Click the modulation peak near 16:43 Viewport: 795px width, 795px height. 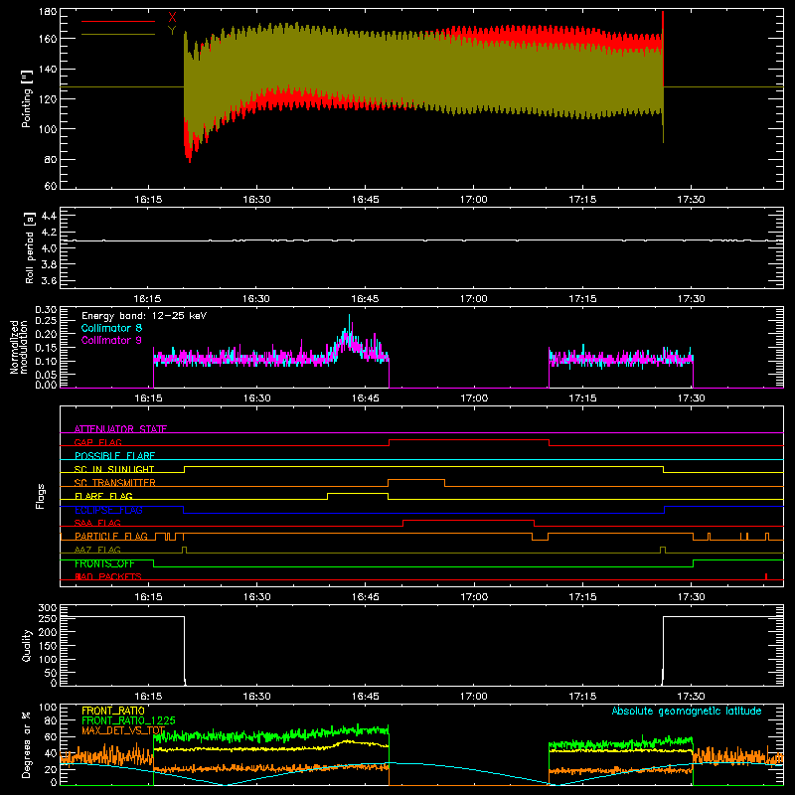coord(349,325)
